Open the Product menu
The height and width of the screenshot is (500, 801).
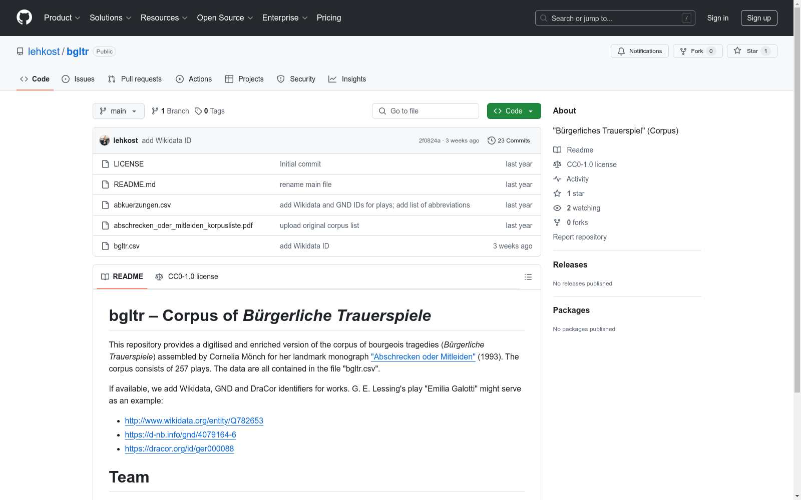(x=62, y=18)
